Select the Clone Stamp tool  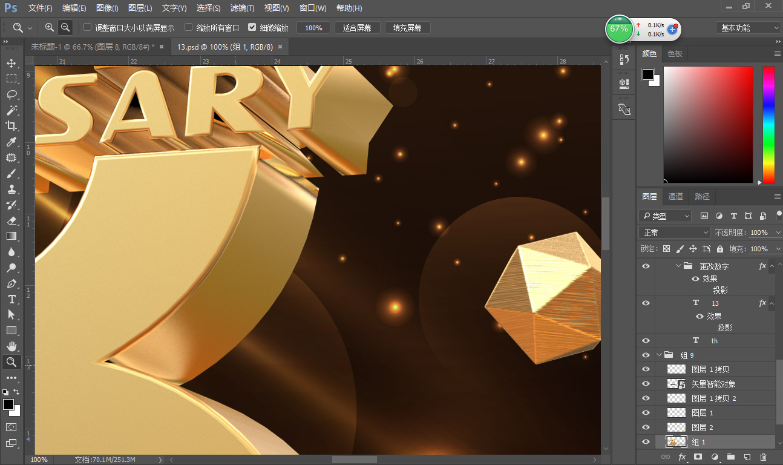point(11,189)
